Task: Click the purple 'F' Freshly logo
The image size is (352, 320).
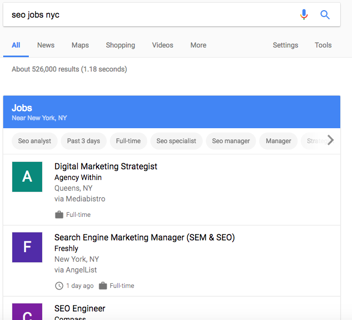Action: pos(27,247)
